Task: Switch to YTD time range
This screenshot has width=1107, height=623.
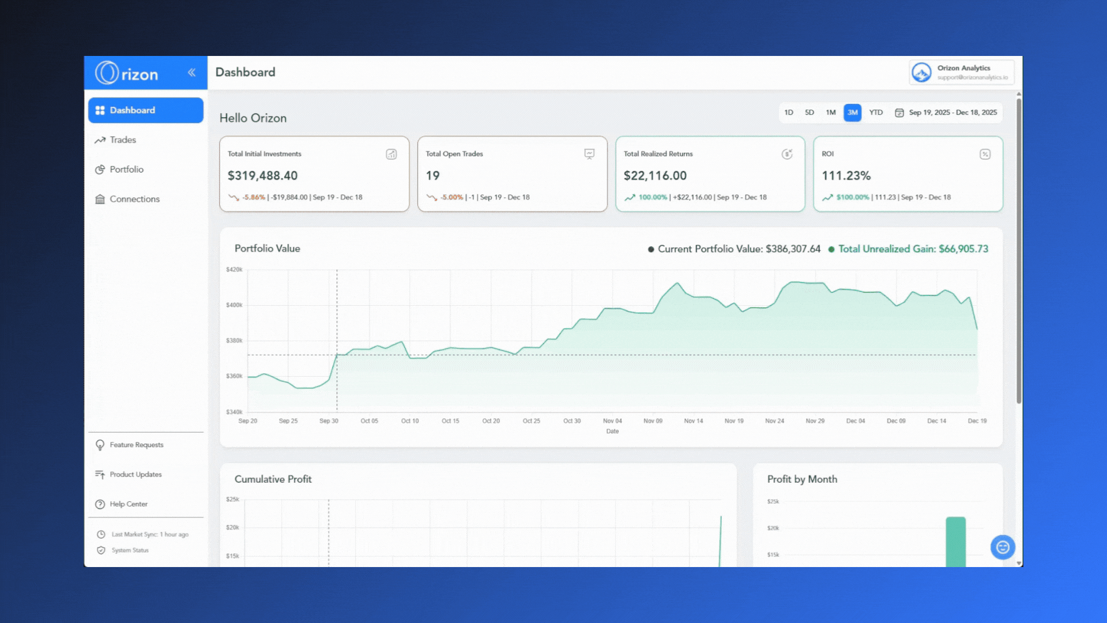Action: 876,112
